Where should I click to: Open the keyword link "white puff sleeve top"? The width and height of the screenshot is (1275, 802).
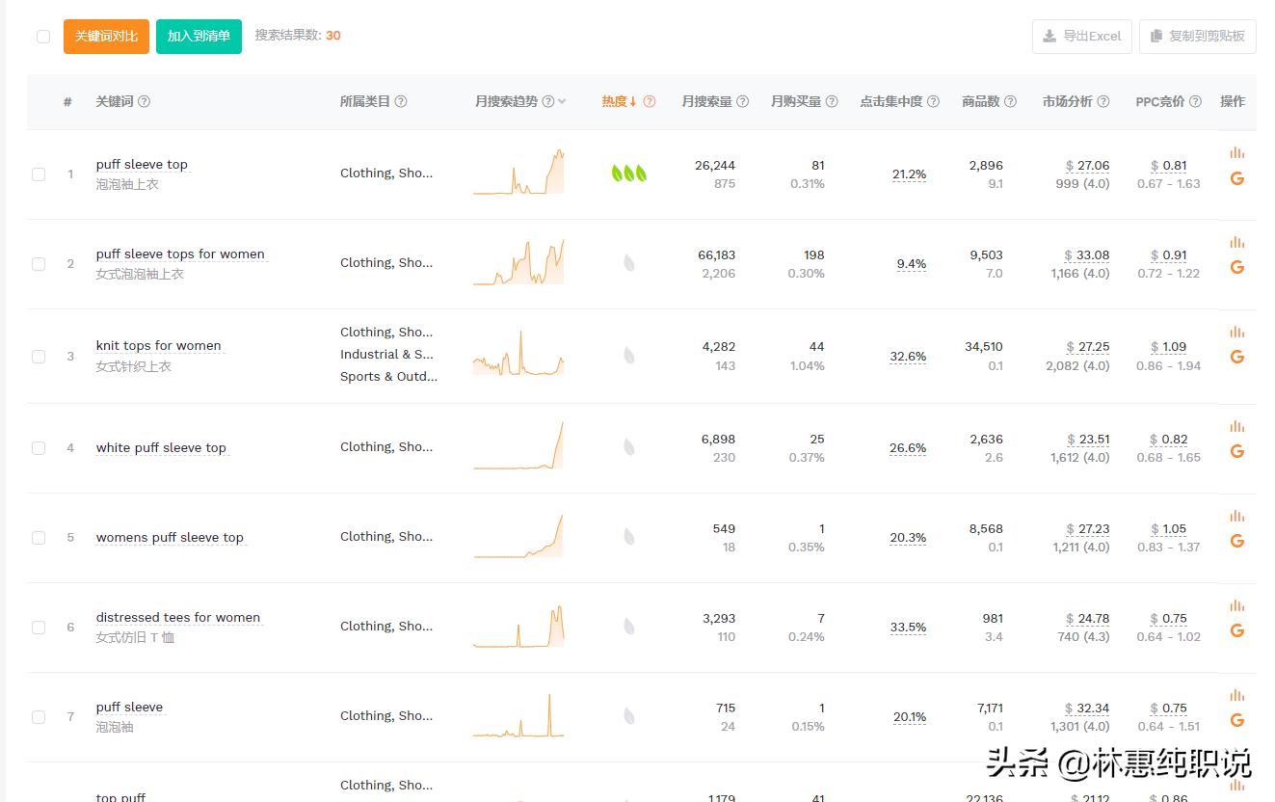161,447
